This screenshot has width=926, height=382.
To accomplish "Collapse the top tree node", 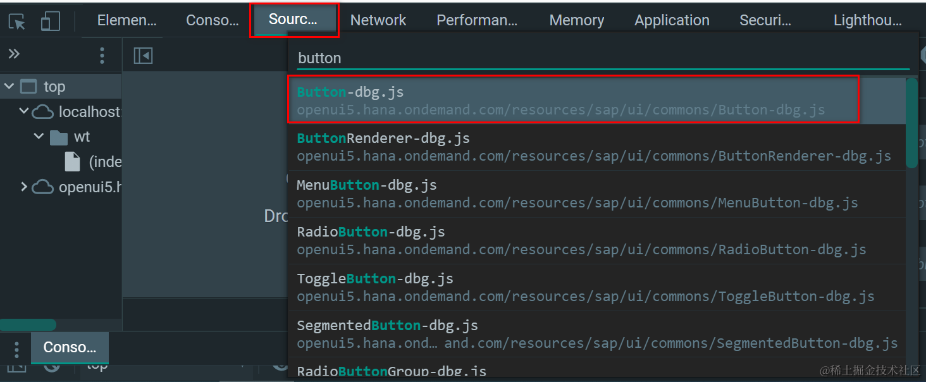I will (9, 86).
